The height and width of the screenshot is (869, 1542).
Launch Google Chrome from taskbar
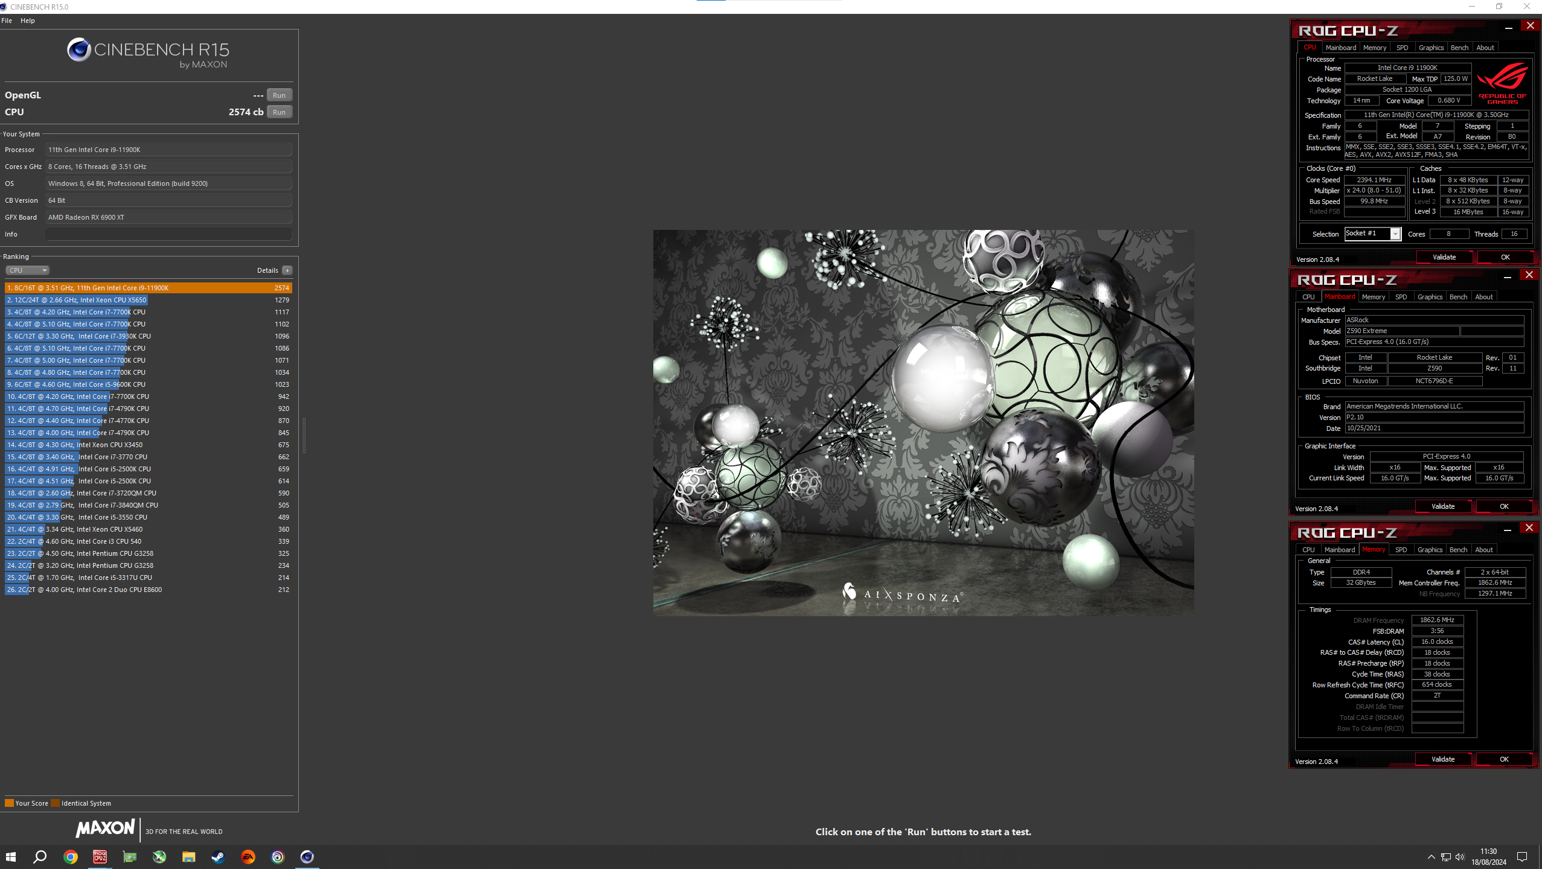point(71,857)
